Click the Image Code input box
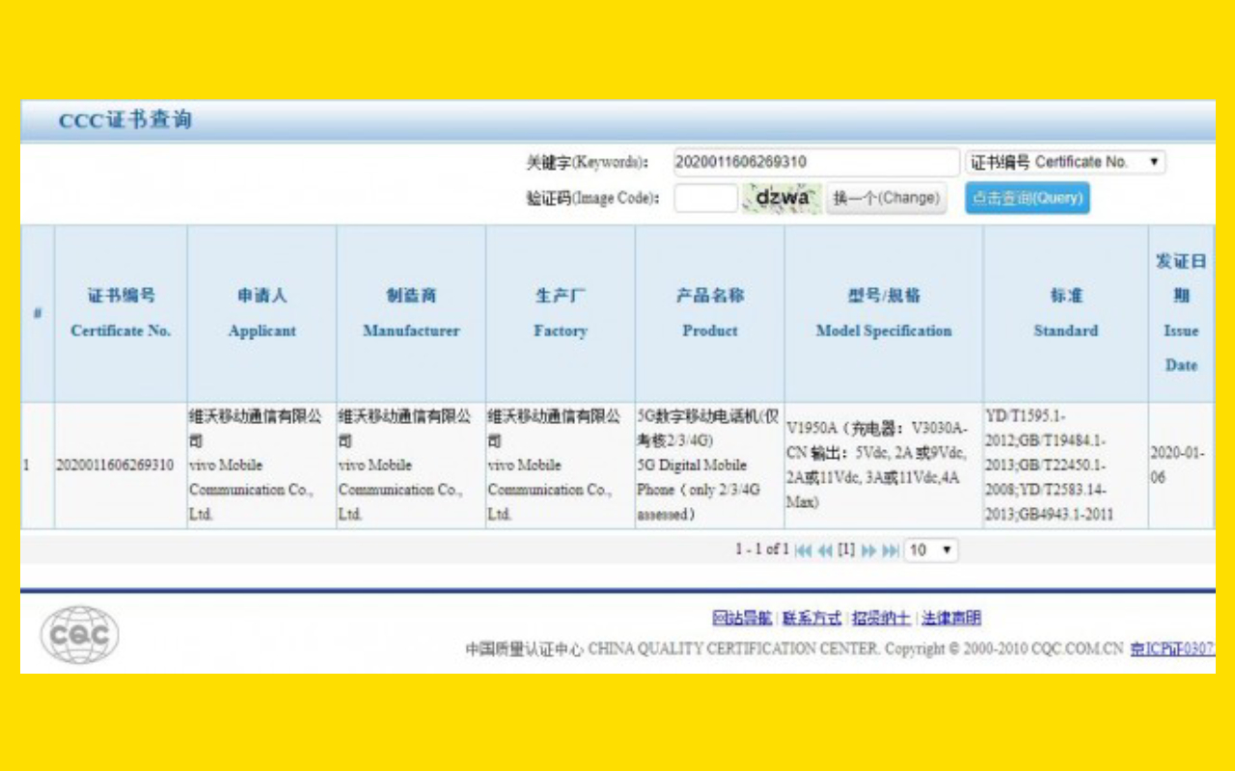This screenshot has height=771, width=1235. point(705,198)
